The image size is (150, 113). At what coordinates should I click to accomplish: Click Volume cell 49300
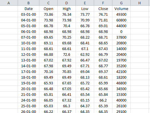[x=121, y=14]
